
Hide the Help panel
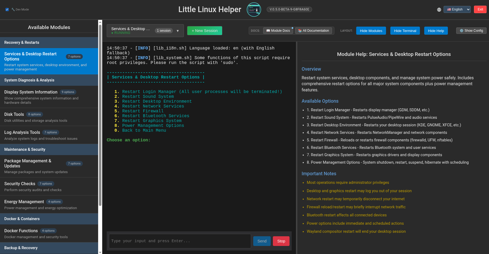click(436, 31)
